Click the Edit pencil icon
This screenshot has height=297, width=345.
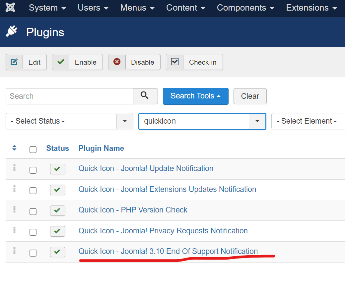(x=14, y=62)
